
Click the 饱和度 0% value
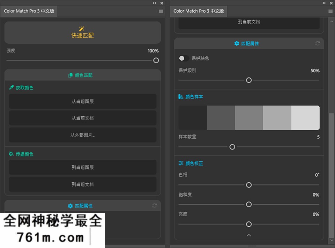[316, 195]
